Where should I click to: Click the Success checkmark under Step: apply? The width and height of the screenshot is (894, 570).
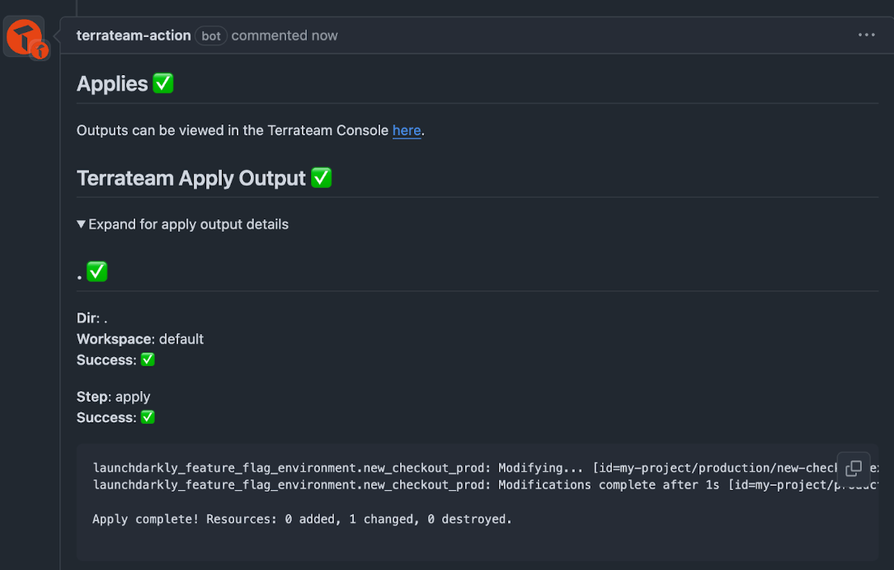[148, 417]
